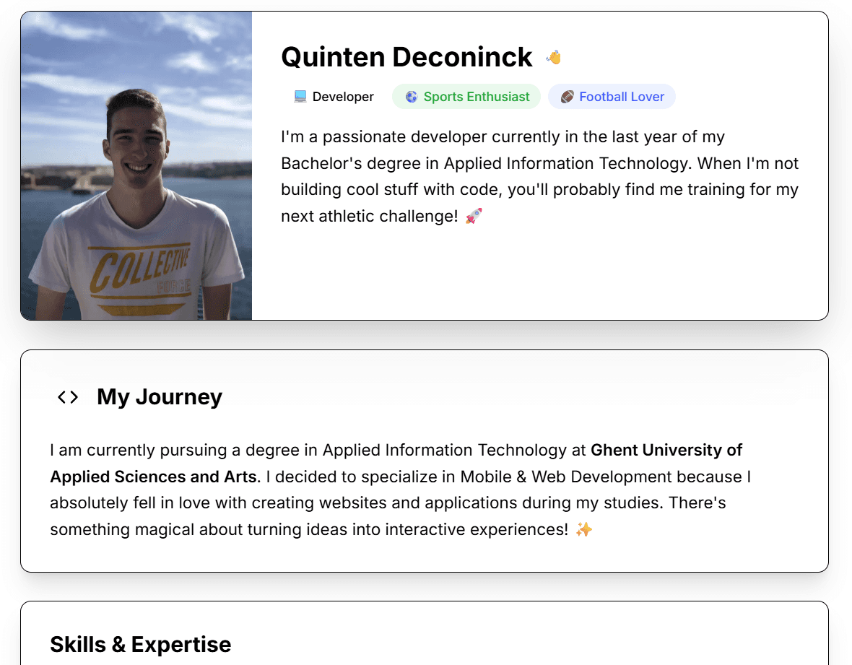Select the Developer badge label

click(x=343, y=97)
